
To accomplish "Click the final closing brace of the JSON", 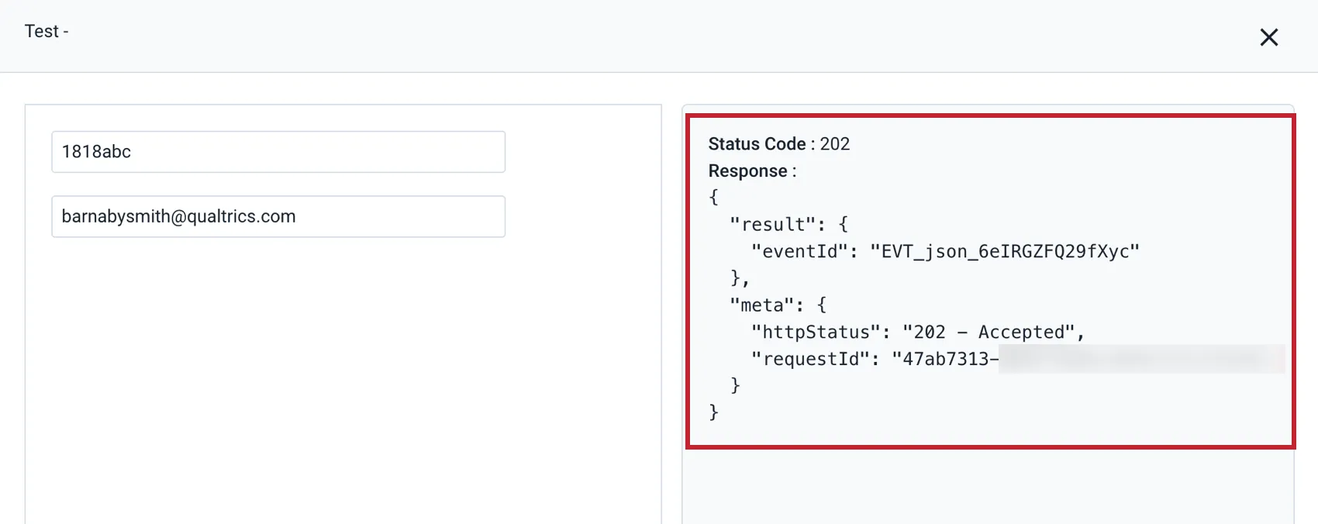I will coord(714,412).
